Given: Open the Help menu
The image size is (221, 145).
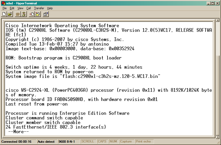Looking at the screenshot, I should [50, 8].
